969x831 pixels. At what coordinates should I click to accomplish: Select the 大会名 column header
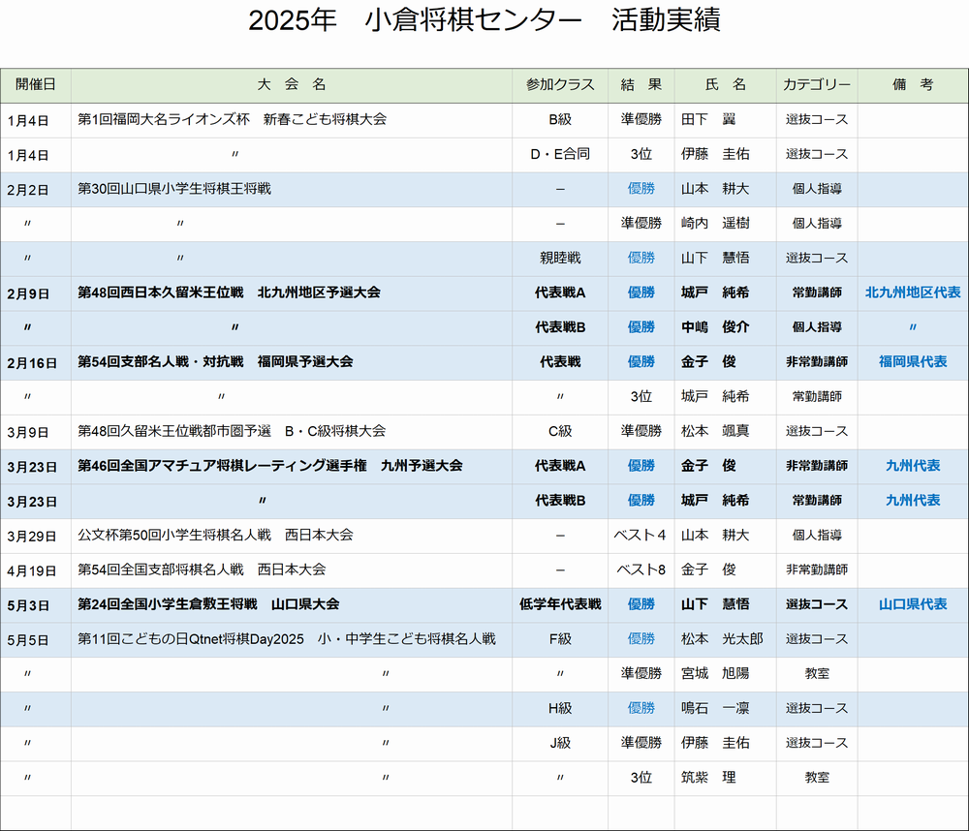(292, 85)
